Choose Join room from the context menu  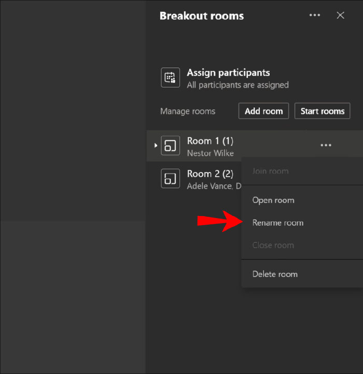click(270, 171)
